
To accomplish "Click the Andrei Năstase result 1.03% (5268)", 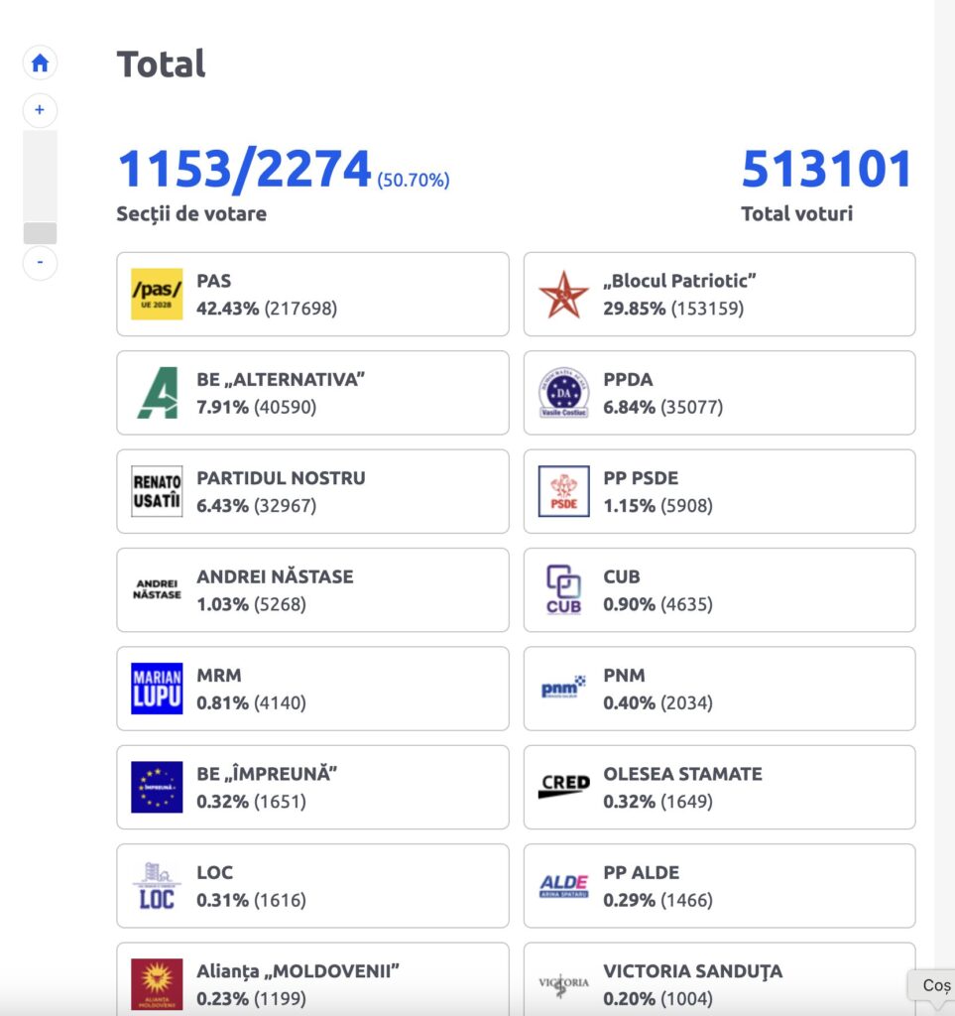I will pos(251,604).
